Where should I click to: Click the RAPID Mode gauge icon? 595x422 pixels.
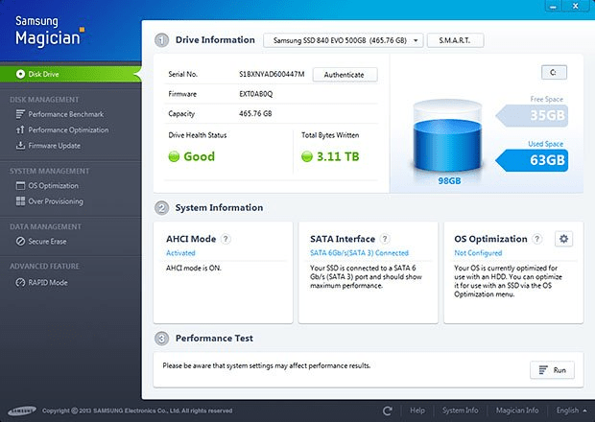[20, 282]
